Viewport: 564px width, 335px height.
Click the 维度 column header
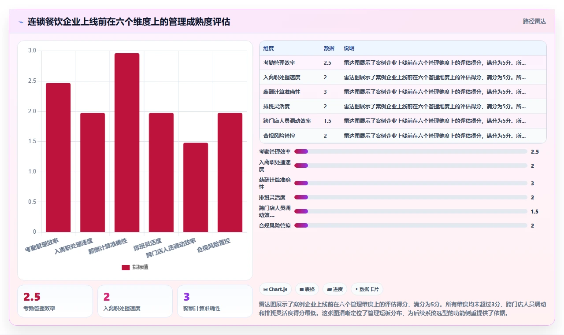click(x=268, y=48)
